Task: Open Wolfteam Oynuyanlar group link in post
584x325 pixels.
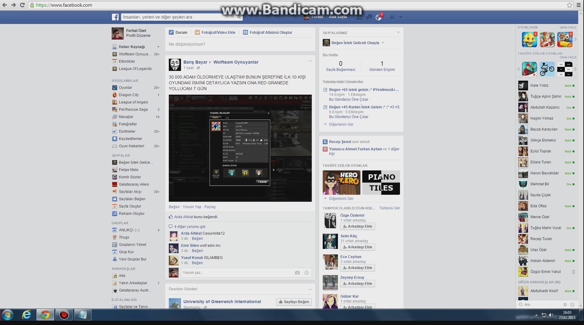Action: (236, 62)
